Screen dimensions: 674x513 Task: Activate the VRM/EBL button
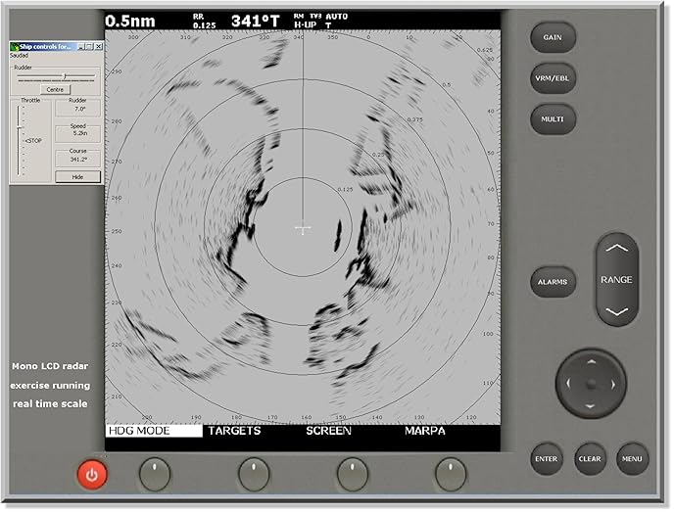click(x=553, y=78)
